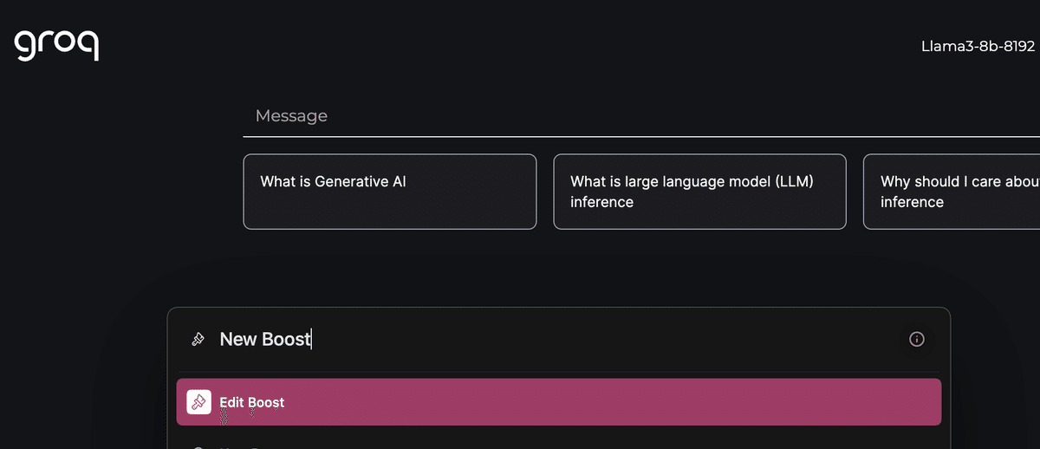Select the "Why should I care" suggestion card
Viewport: 1040px width, 449px height.
(952, 192)
